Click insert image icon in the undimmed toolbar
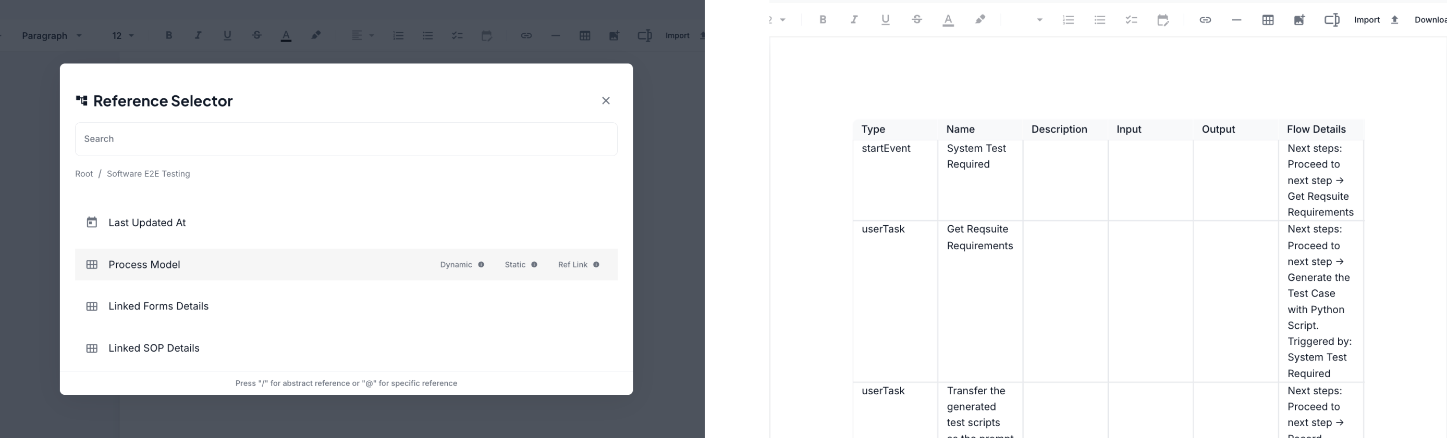 1299,20
